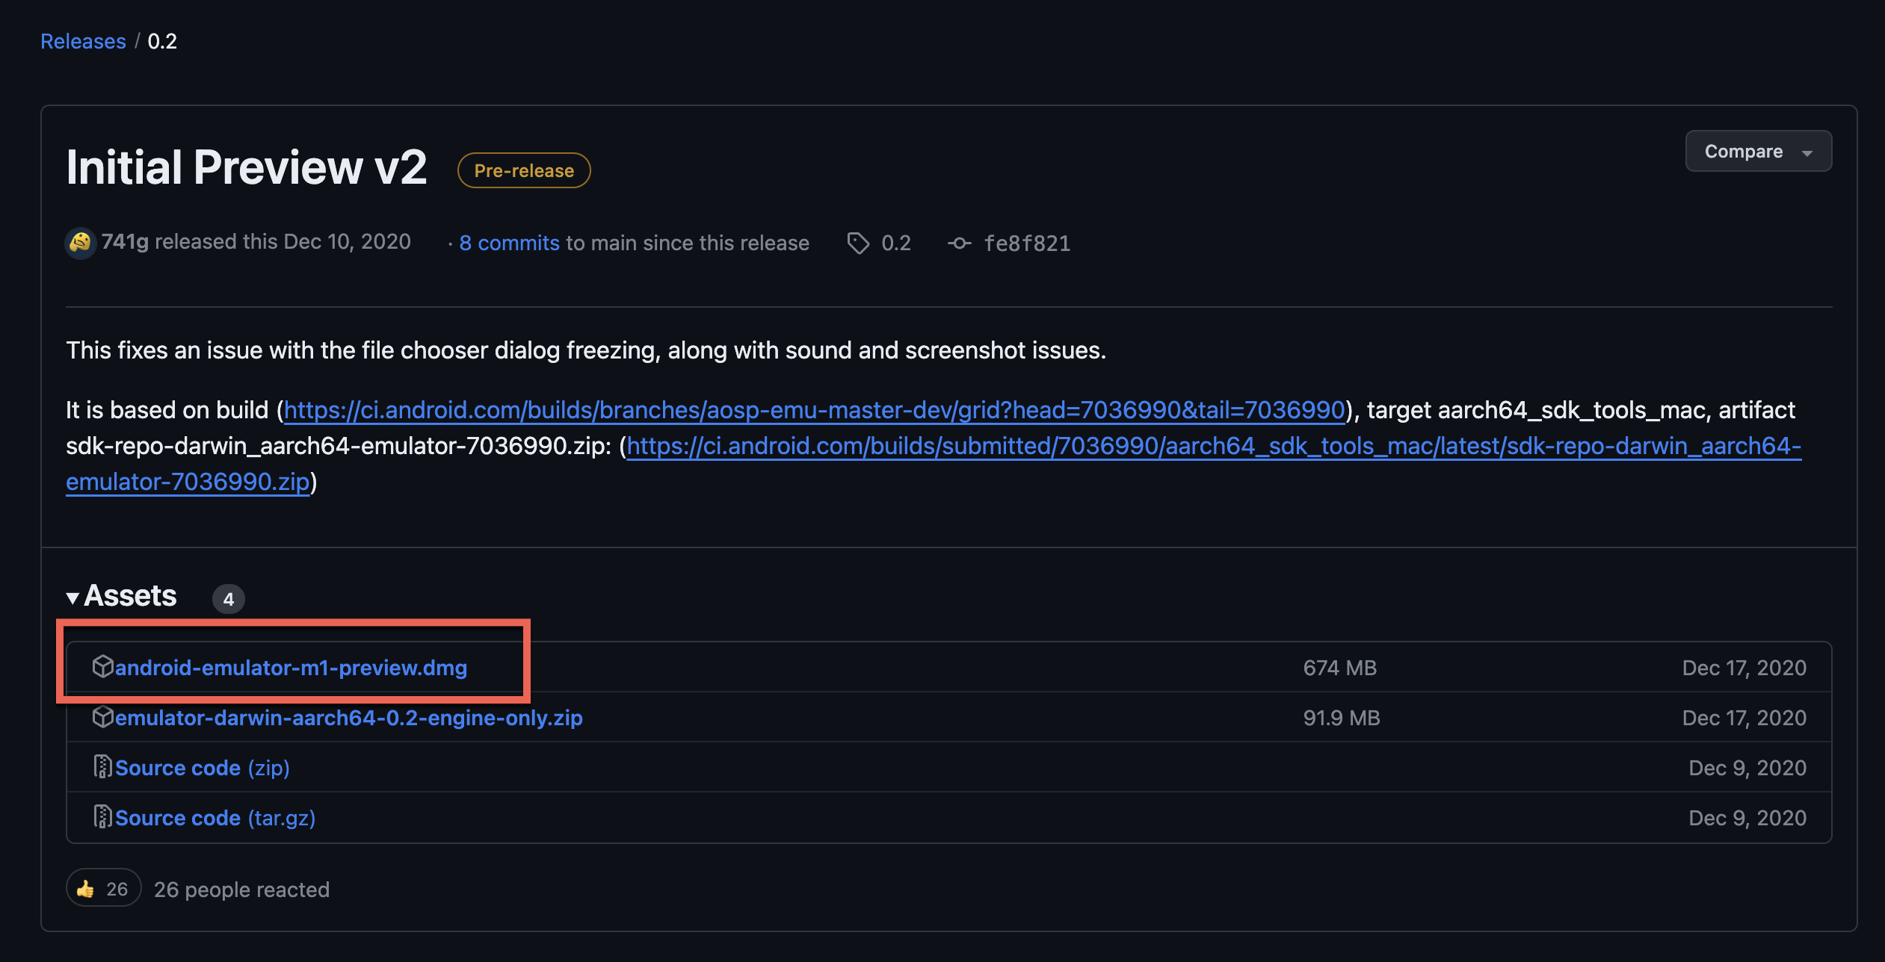Screen dimensions: 1885x962
Task: Click the thumbs up emoji icon
Action: tap(86, 889)
